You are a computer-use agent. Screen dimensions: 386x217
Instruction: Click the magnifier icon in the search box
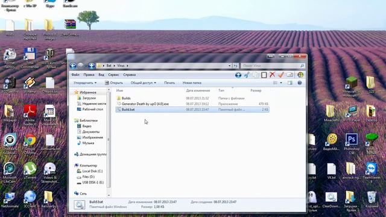click(x=302, y=66)
